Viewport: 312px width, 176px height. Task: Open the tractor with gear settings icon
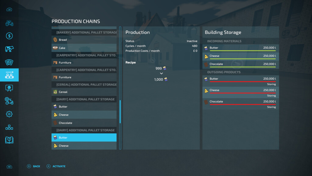coord(9,101)
